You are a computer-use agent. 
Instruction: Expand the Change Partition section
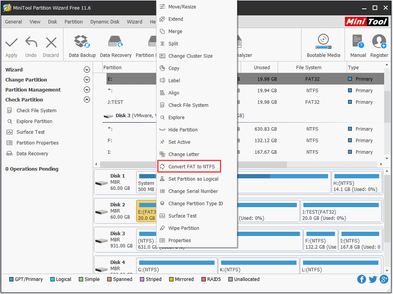click(87, 80)
